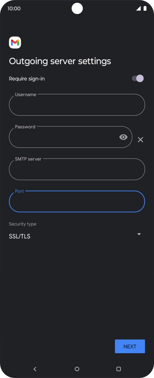Select the Password input field

click(x=70, y=137)
